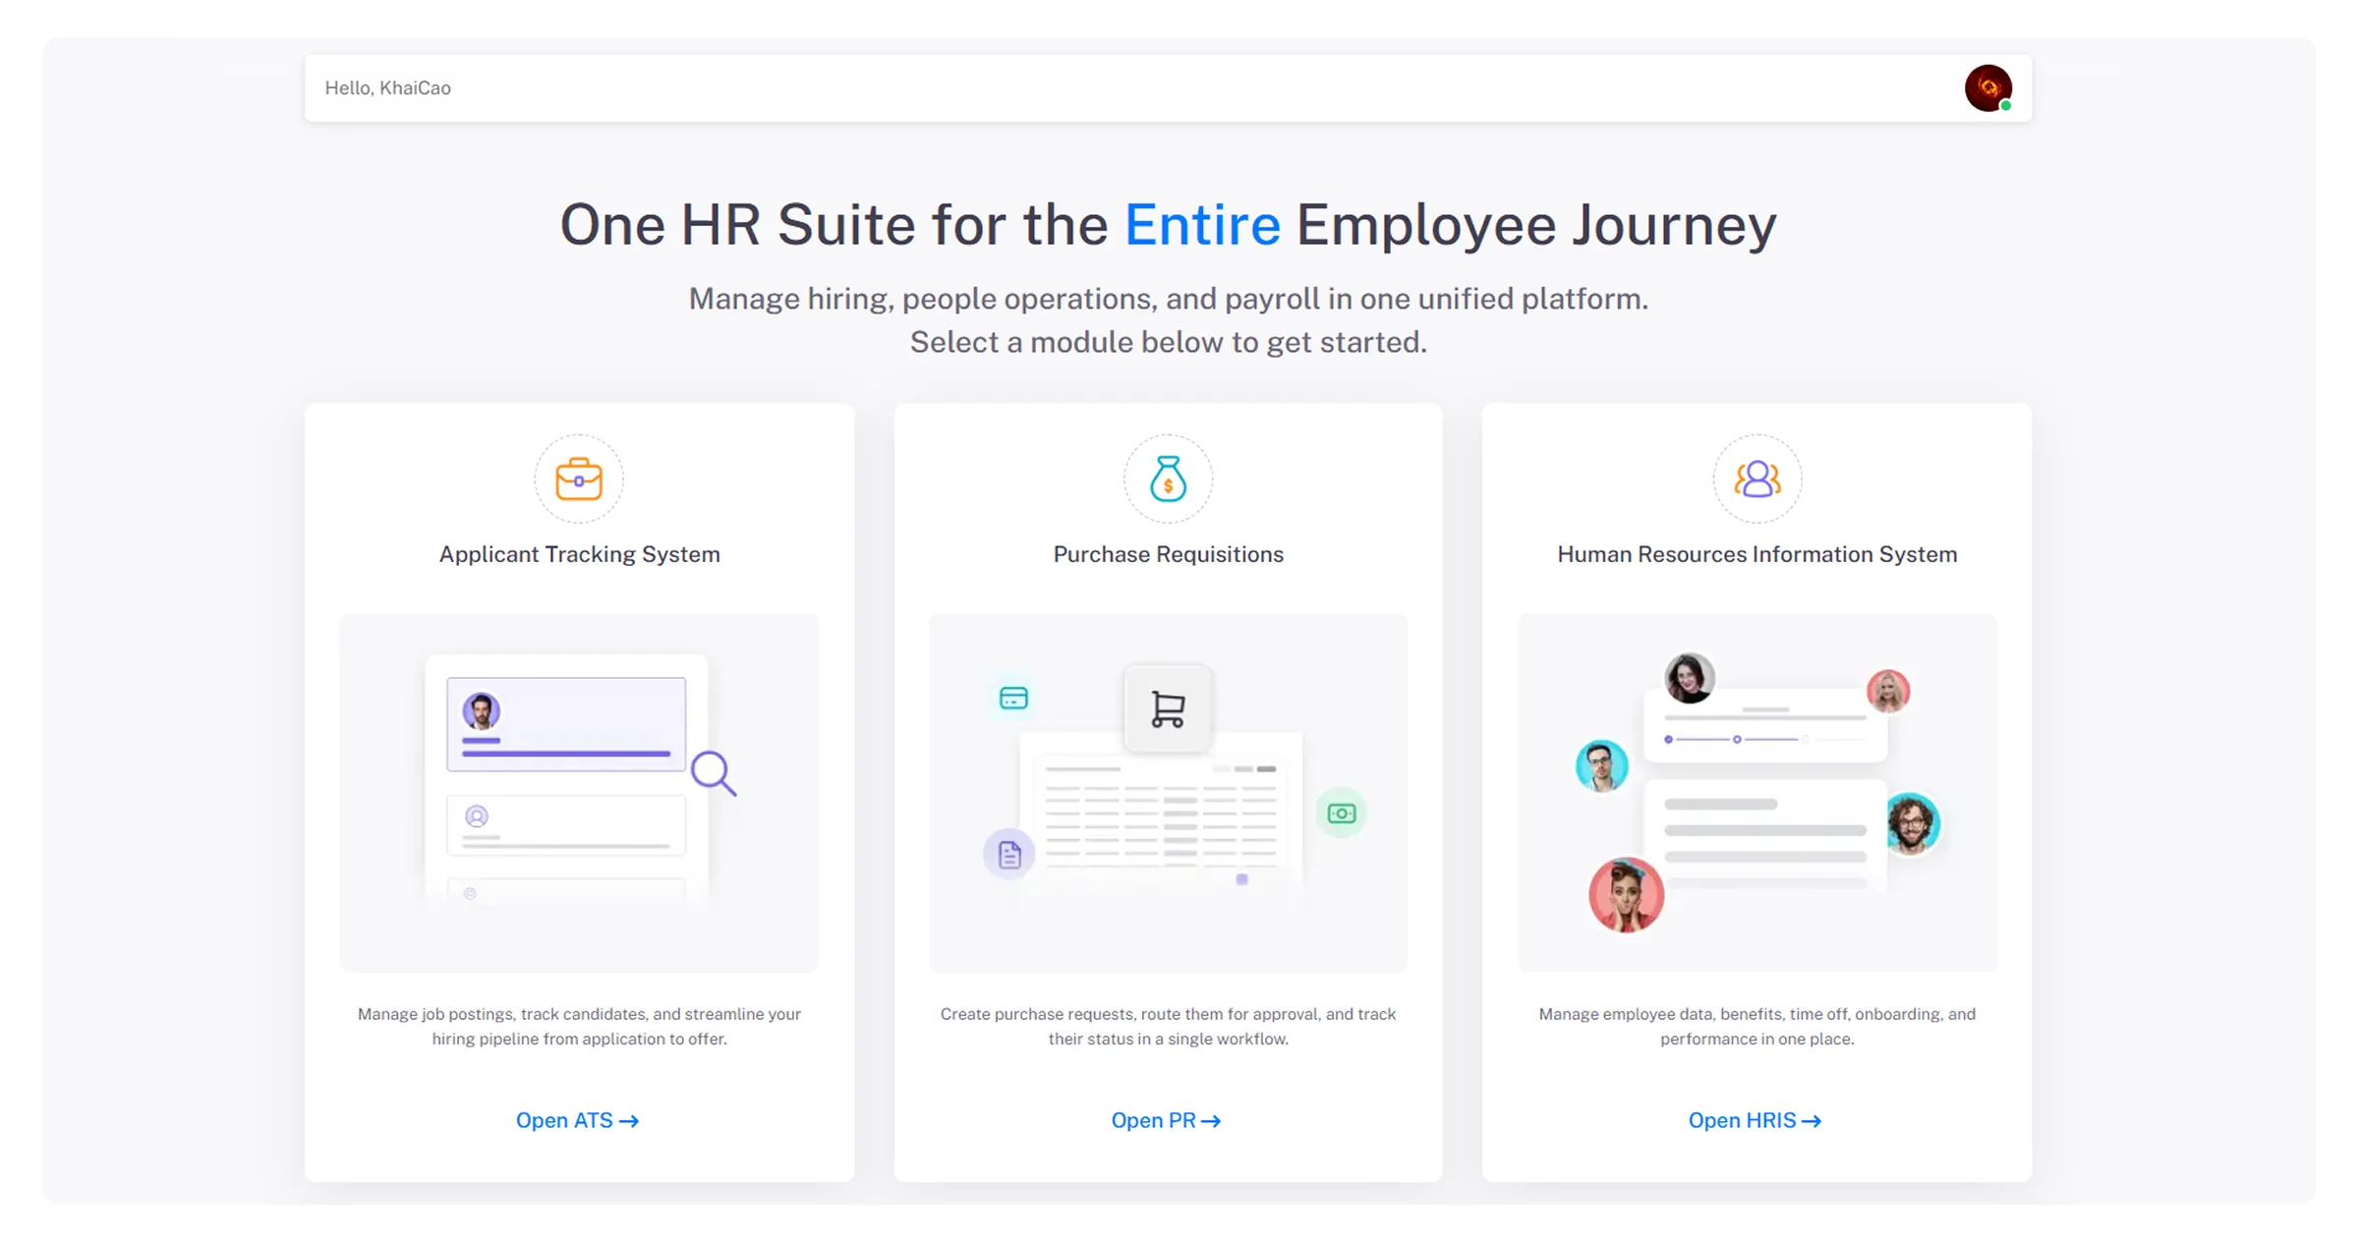Click the ATS candidate search illustration
This screenshot has height=1242, width=2359.
(579, 793)
